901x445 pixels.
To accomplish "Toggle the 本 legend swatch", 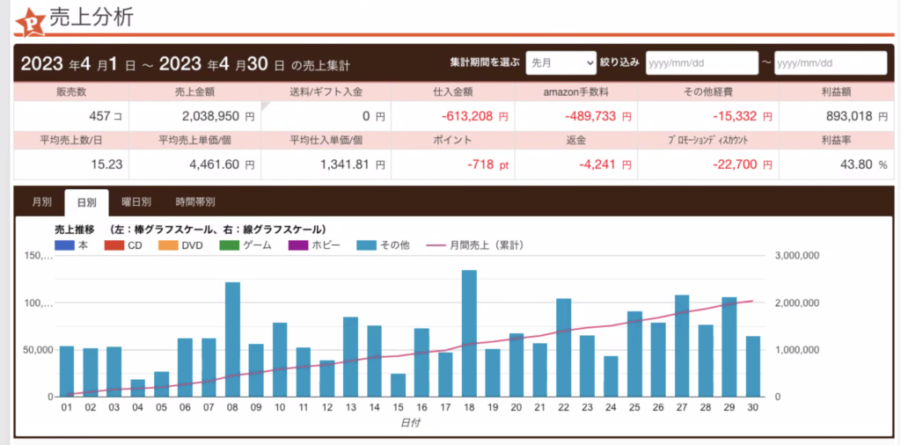I will (x=66, y=245).
